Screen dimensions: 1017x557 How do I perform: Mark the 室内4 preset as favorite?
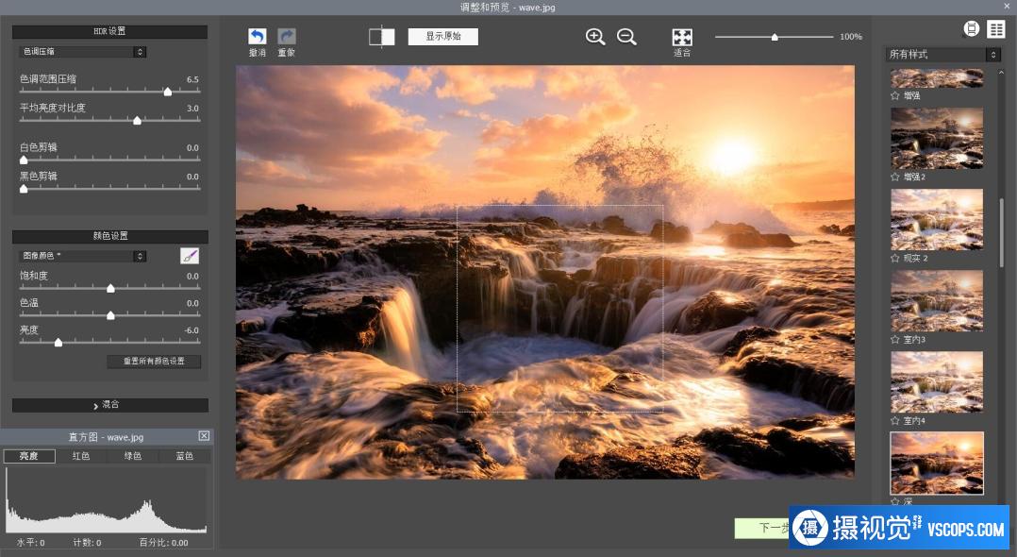[895, 421]
